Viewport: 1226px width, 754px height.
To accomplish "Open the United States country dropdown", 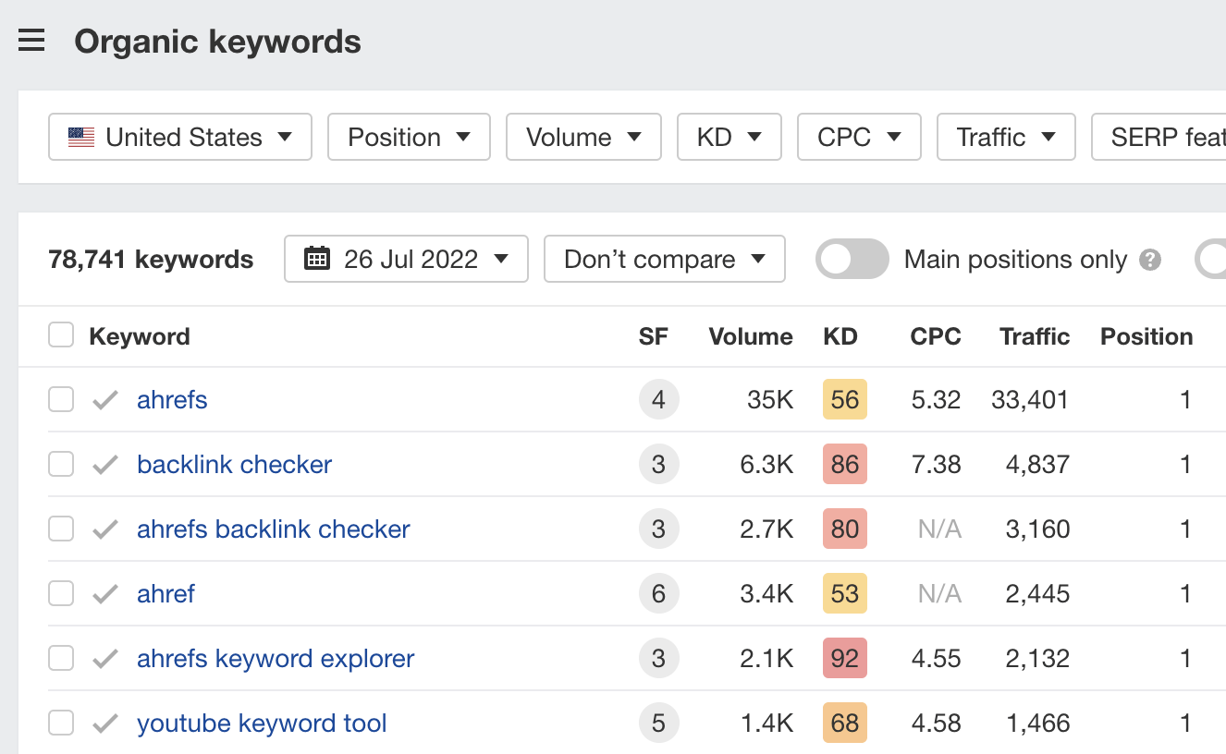I will 180,138.
